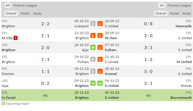Screen dimensions: 193x111
Task: Select the left Home filter tab
Action: [x=25, y=13]
